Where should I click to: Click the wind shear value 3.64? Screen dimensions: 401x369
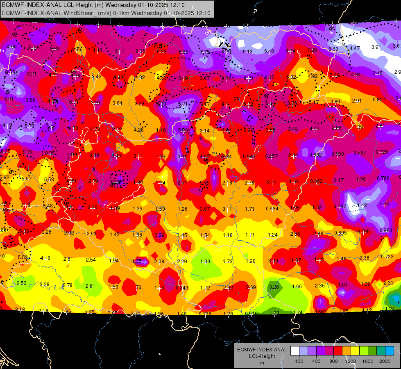[x=118, y=103]
